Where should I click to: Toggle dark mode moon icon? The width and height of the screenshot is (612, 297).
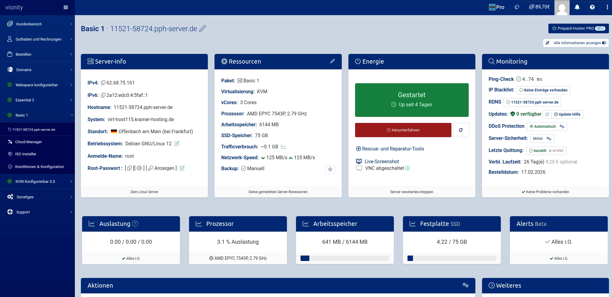pos(517,7)
